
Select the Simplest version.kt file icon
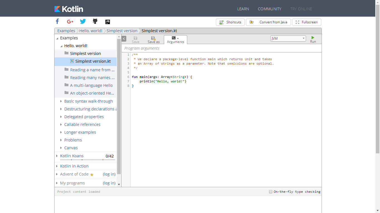(72, 61)
